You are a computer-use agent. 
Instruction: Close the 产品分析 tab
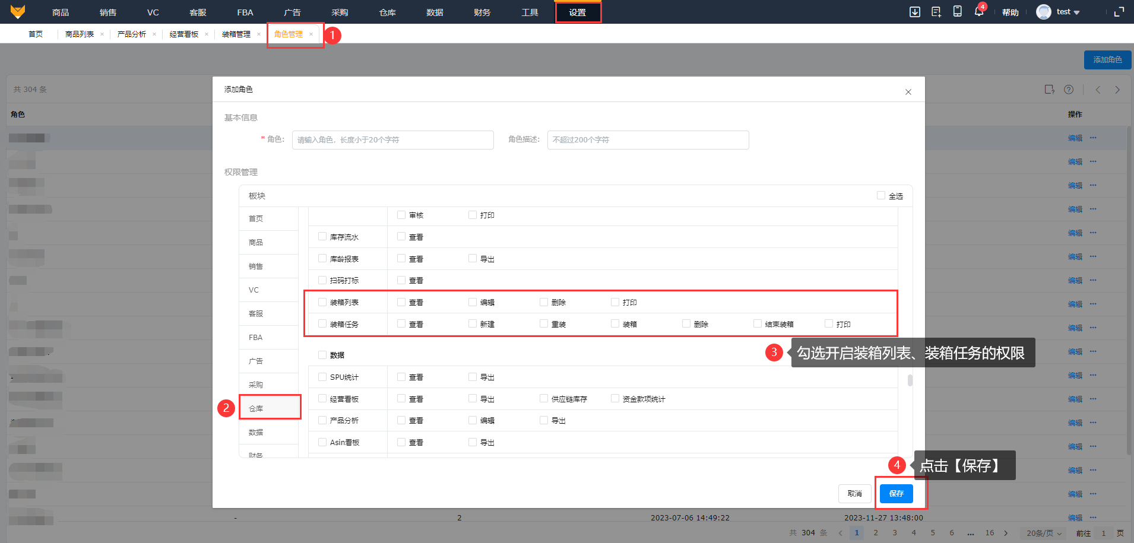click(x=154, y=34)
